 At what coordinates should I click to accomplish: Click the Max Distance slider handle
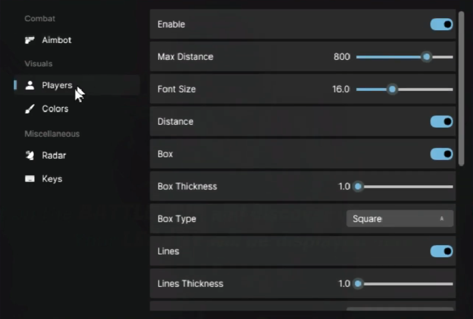tap(427, 57)
